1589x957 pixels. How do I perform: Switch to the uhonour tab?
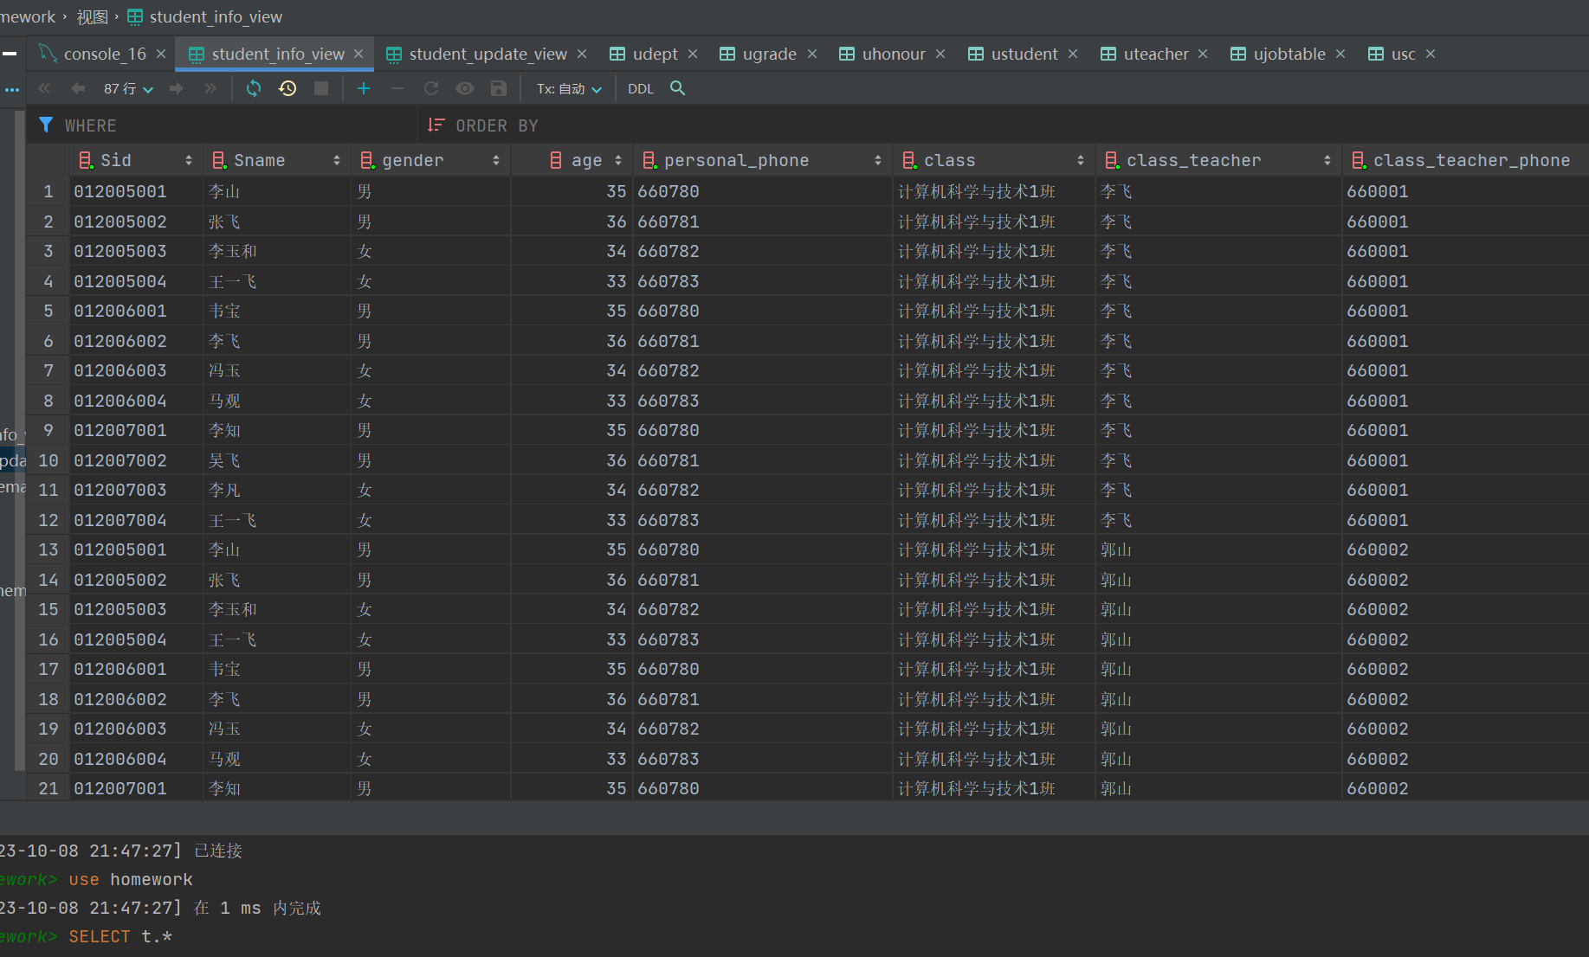tap(894, 54)
